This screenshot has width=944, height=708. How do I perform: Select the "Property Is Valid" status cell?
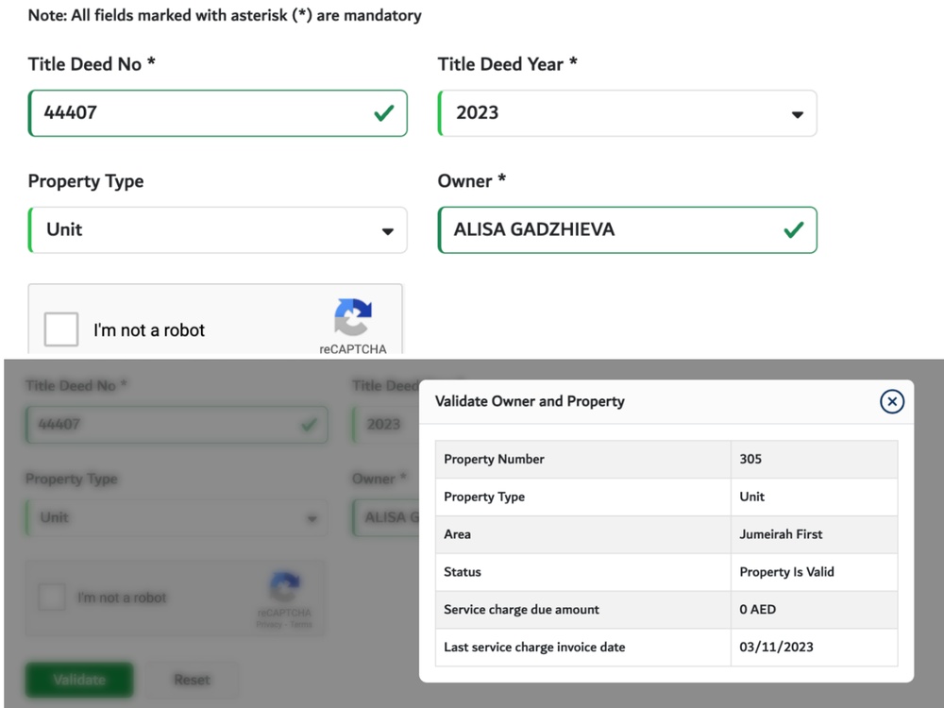(x=786, y=572)
